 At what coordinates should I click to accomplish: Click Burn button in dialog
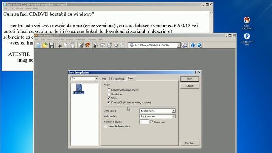(190, 79)
